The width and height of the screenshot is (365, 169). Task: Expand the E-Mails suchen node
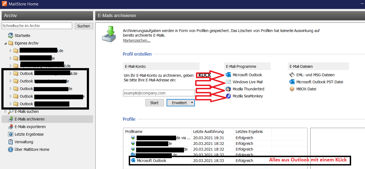(x=5, y=111)
